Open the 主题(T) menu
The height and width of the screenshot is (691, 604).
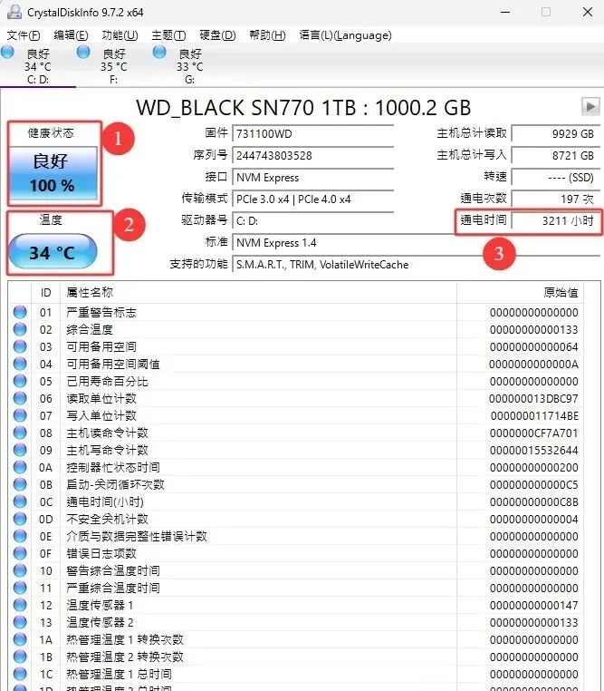pos(168,35)
